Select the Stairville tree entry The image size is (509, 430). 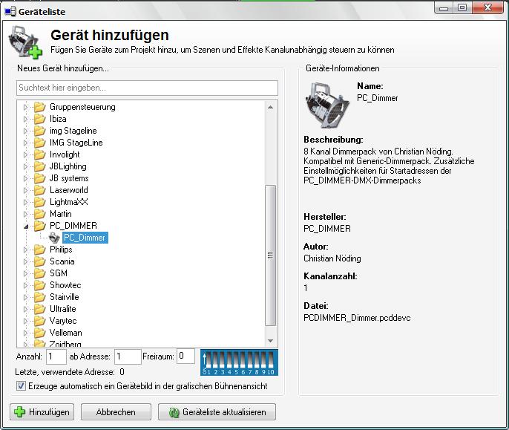click(63, 297)
